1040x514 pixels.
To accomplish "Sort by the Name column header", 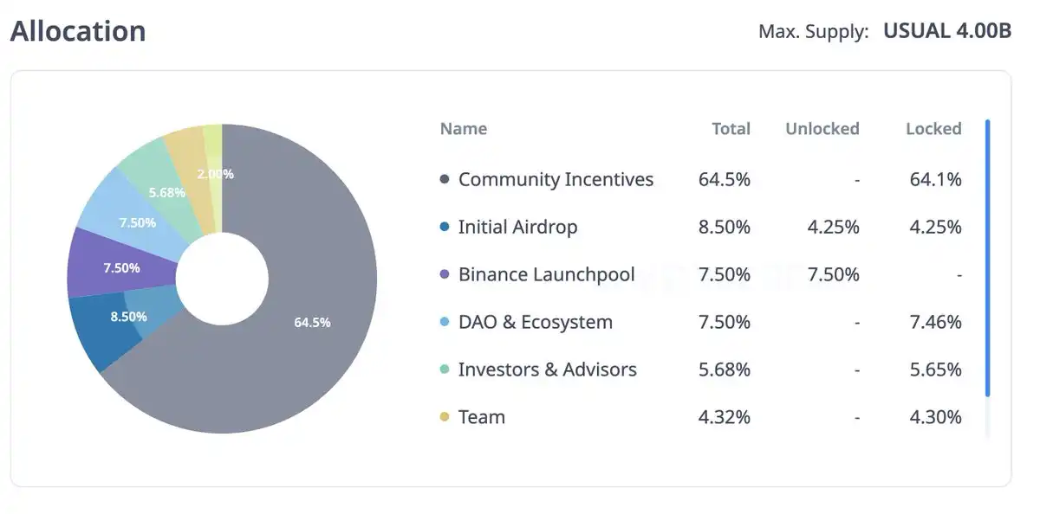I will (464, 129).
